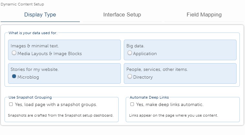Click the "Images & minimal text." heading
The width and height of the screenshot is (245, 135).
click(x=35, y=46)
